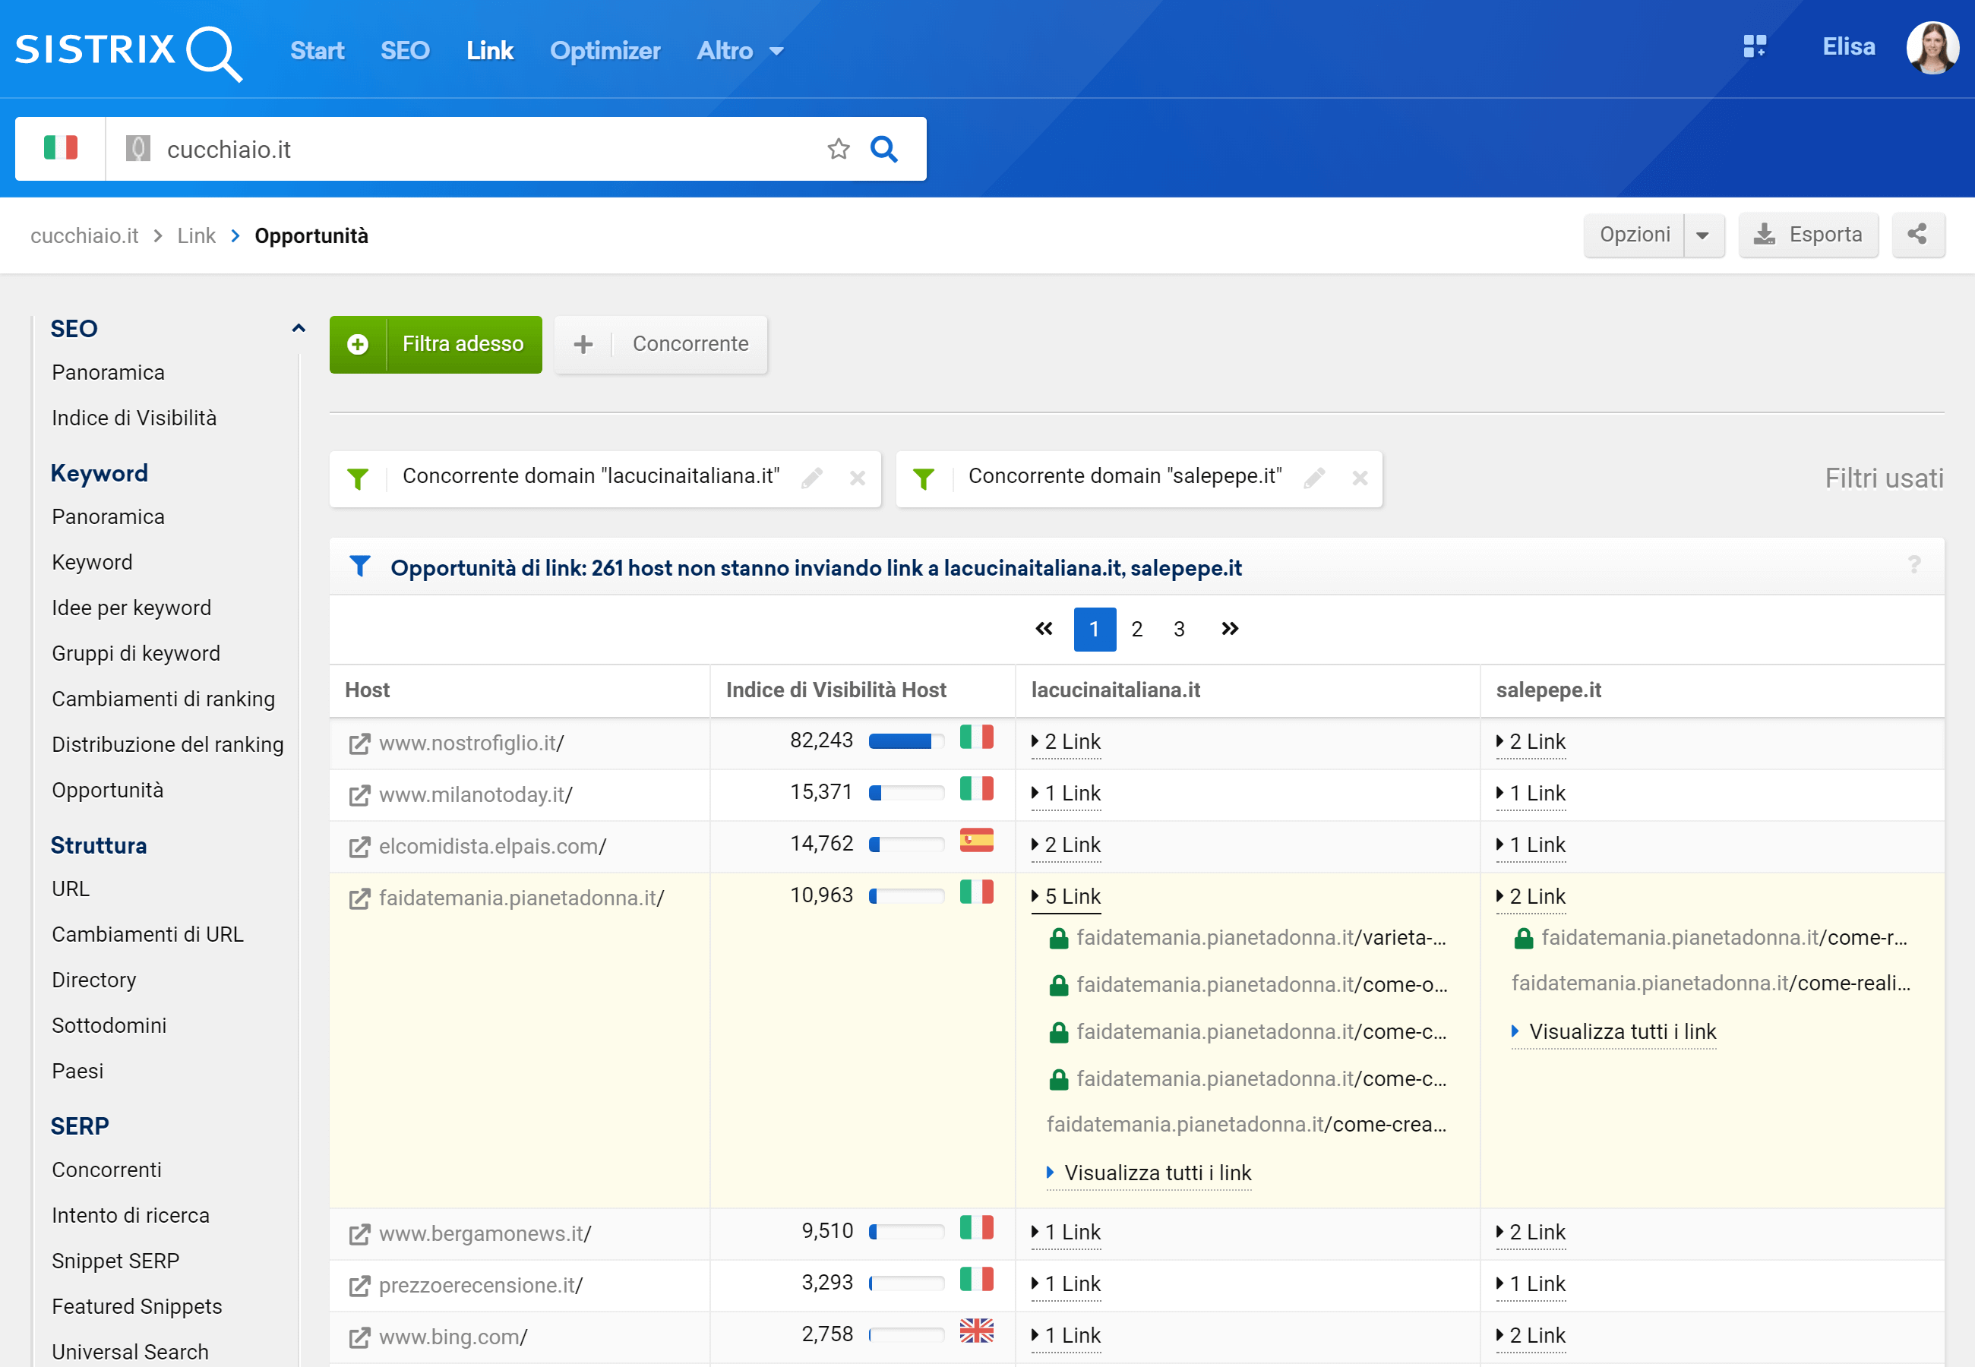The height and width of the screenshot is (1367, 1975).
Task: Edit the lacucinaitaliana.it filter pencil icon
Action: (x=812, y=478)
